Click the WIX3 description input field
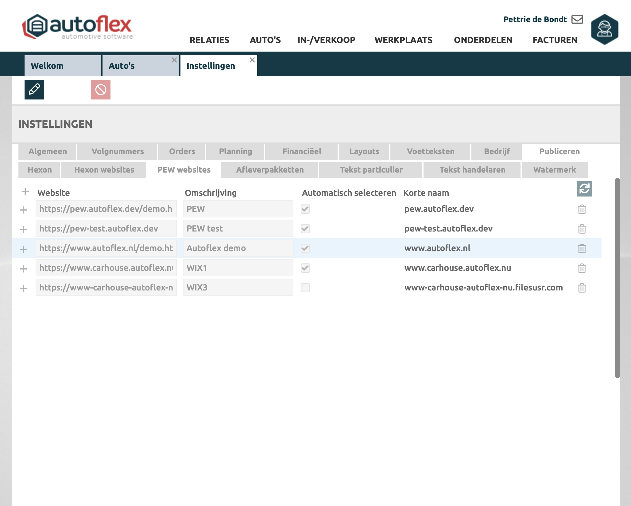This screenshot has width=631, height=506. click(238, 288)
